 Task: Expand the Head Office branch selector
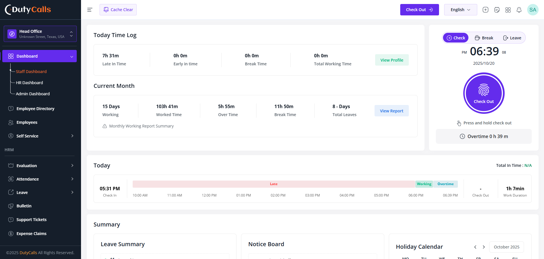(40, 34)
